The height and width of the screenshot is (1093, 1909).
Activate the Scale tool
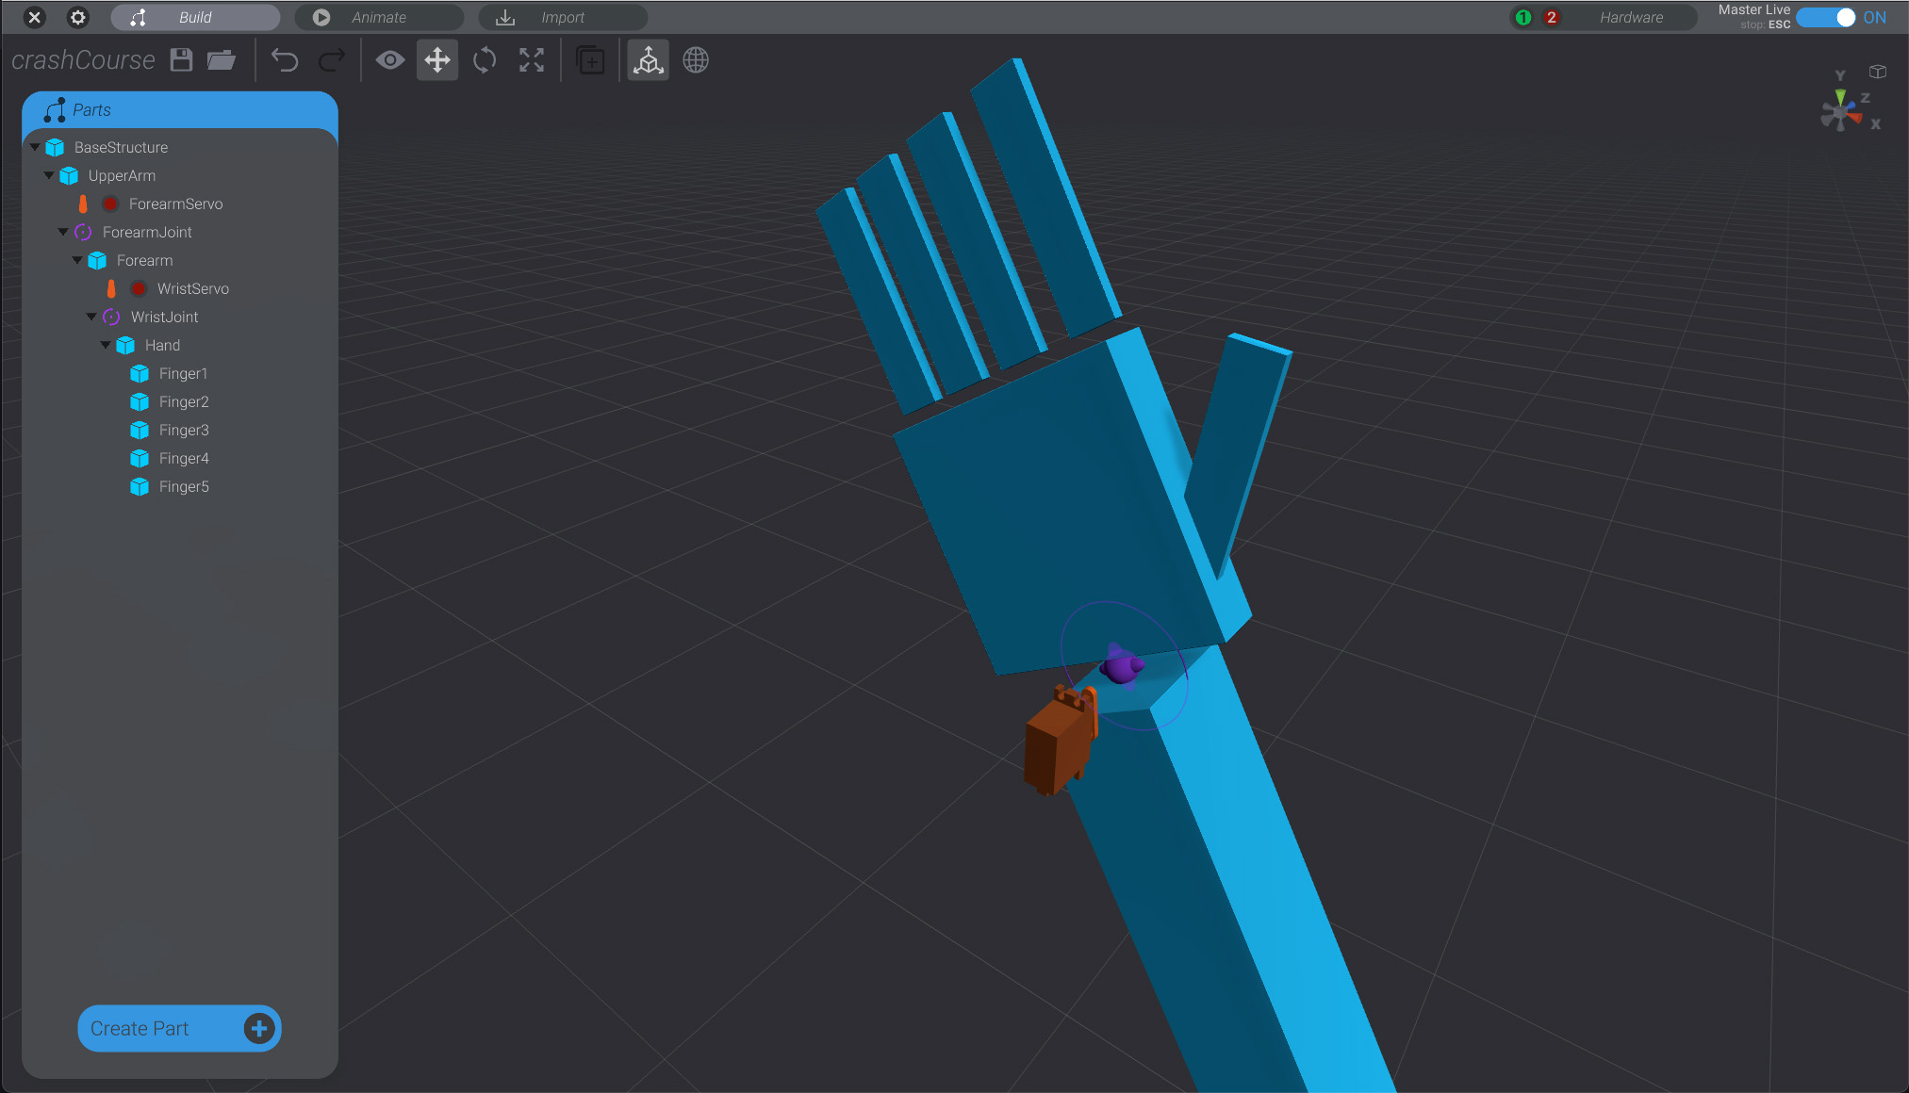coord(531,59)
